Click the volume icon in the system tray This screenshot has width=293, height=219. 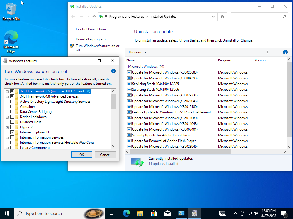[256, 213]
